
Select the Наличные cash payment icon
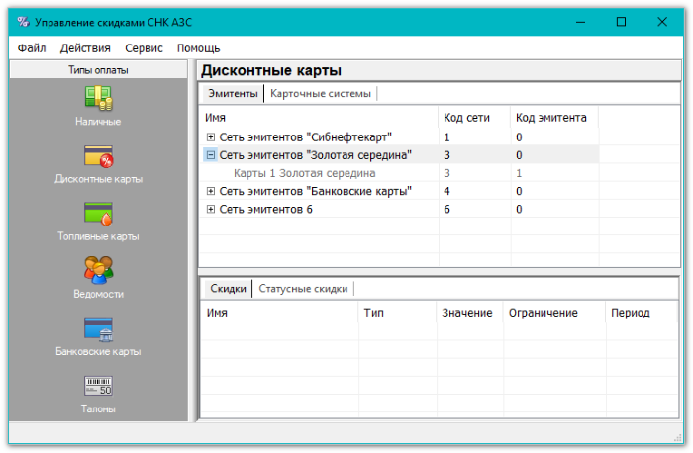(x=98, y=98)
